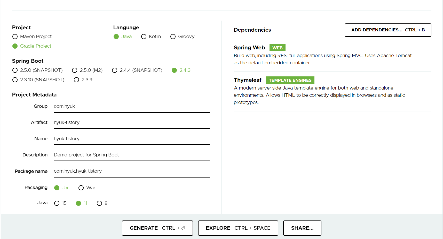The width and height of the screenshot is (443, 239).
Task: Edit the Description field
Action: click(132, 155)
